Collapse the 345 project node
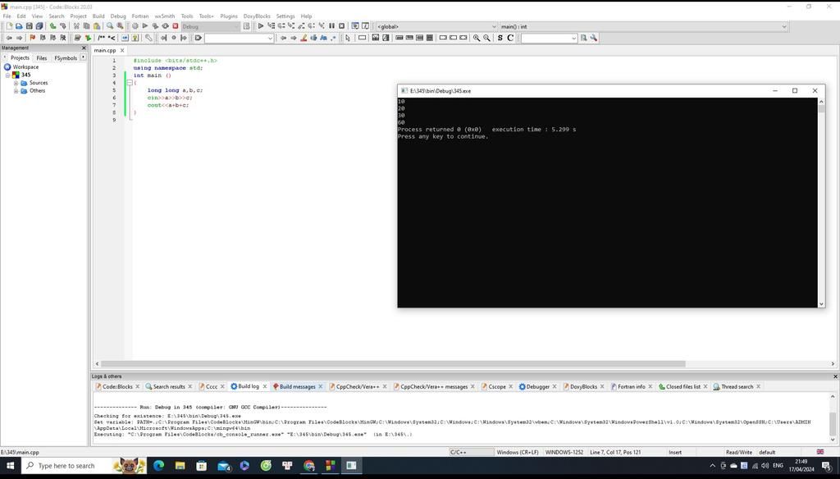Image resolution: width=840 pixels, height=479 pixels. (x=7, y=75)
